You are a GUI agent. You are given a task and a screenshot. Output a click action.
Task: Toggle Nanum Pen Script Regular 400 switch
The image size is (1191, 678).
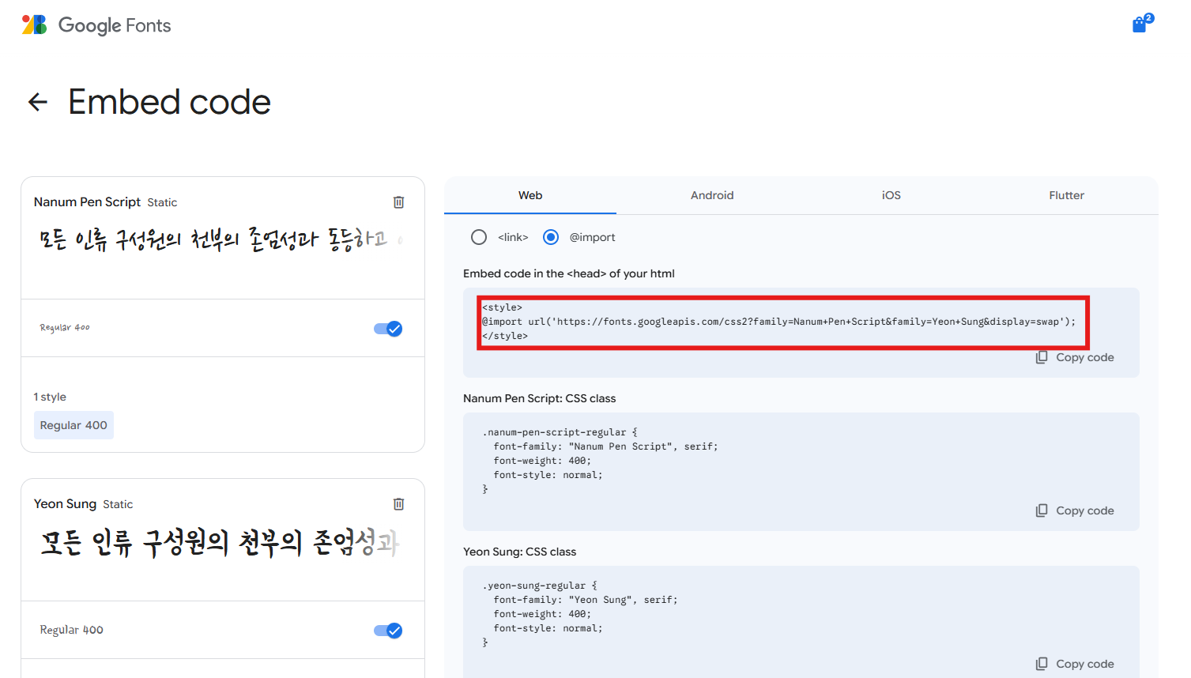(388, 329)
